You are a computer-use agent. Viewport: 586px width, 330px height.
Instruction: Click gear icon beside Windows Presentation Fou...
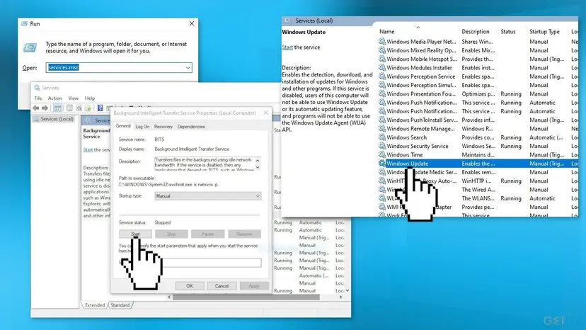[x=382, y=93]
